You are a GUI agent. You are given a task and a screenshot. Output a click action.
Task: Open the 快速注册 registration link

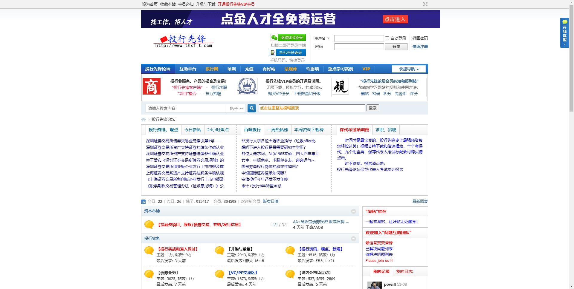click(419, 47)
